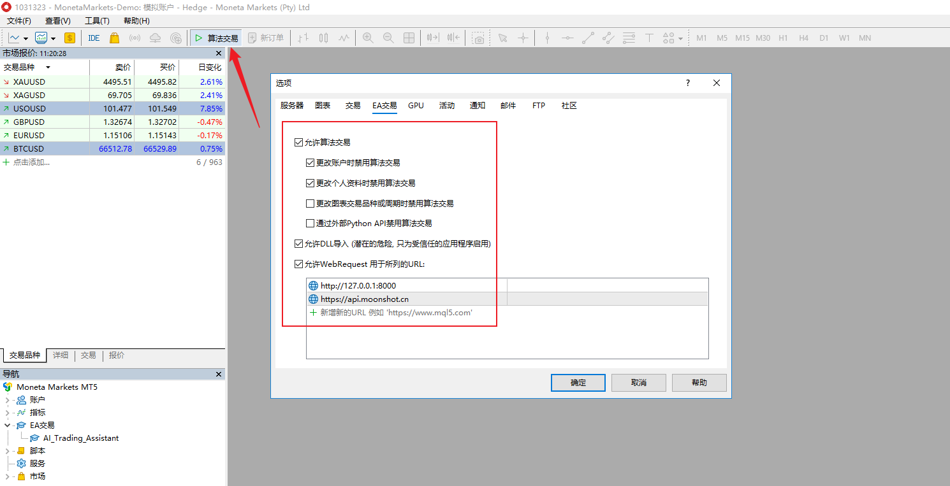950x486 pixels.
Task: Open the 查看(V) menu
Action: coord(58,21)
